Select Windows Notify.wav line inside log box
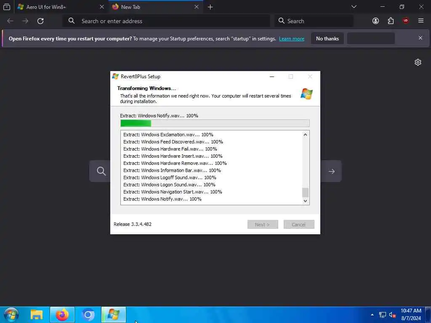 [162, 199]
